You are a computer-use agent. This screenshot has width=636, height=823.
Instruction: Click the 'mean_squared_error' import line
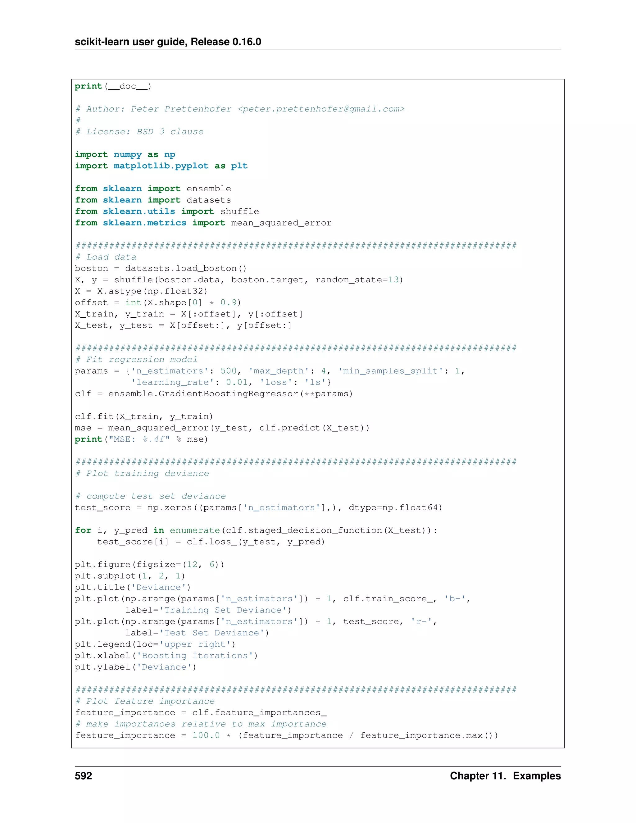[x=203, y=223]
